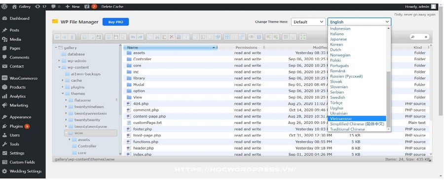Select the functions.php file row

point(276,142)
